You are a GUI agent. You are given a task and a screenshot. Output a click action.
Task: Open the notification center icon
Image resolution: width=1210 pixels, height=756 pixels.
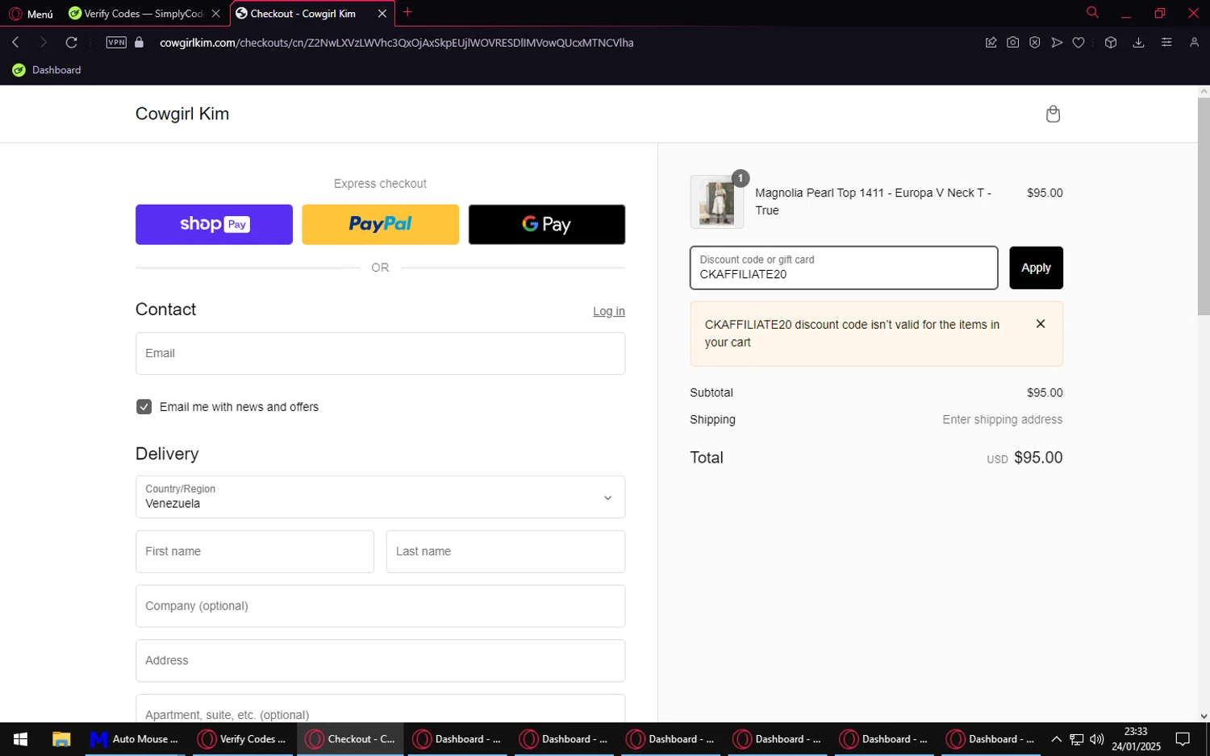(1183, 739)
